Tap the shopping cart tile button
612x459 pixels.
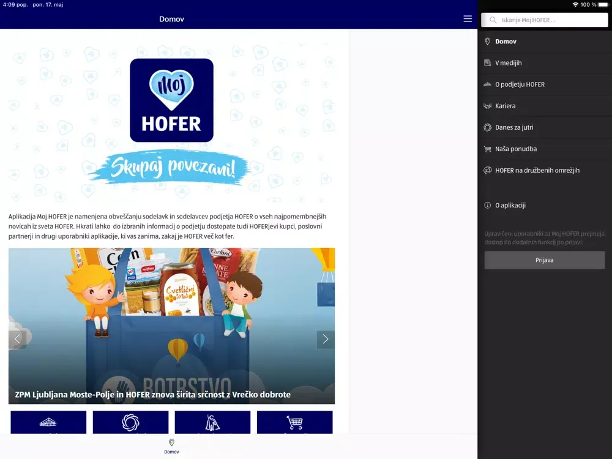click(295, 422)
